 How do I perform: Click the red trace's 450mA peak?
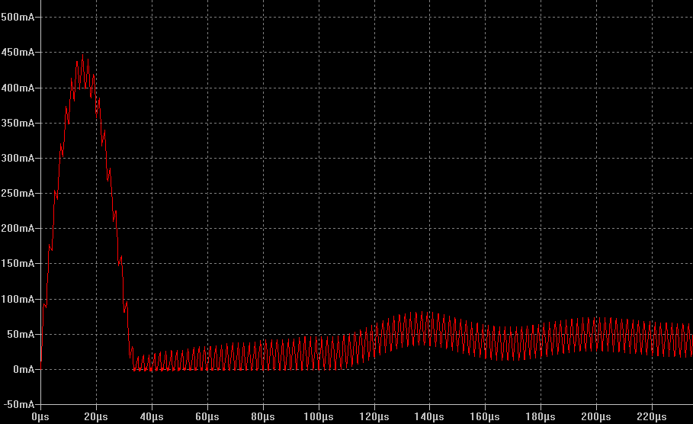82,55
